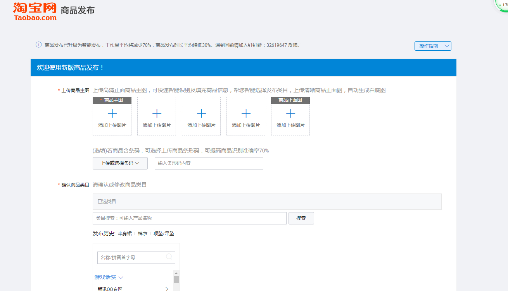The height and width of the screenshot is (291, 508).
Task: Click the 上传商品主图 field label
Action: point(75,91)
